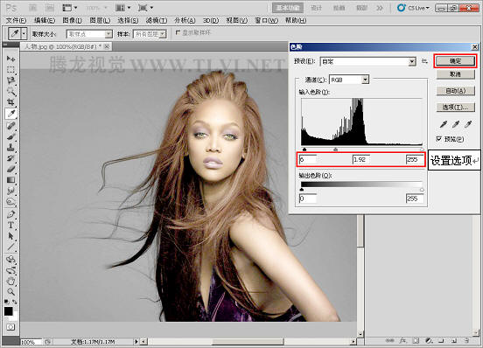Image resolution: width=483 pixels, height=348 pixels.
Task: Select the Hand tool
Action: [x=10, y=281]
